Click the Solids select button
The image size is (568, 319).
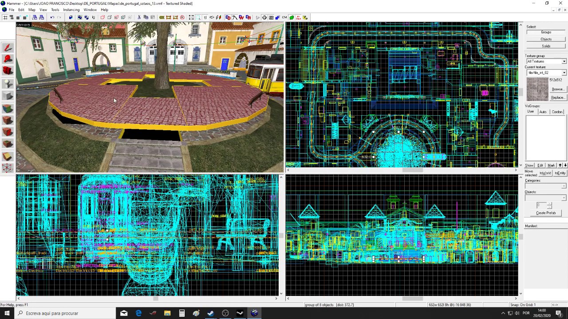pos(546,46)
